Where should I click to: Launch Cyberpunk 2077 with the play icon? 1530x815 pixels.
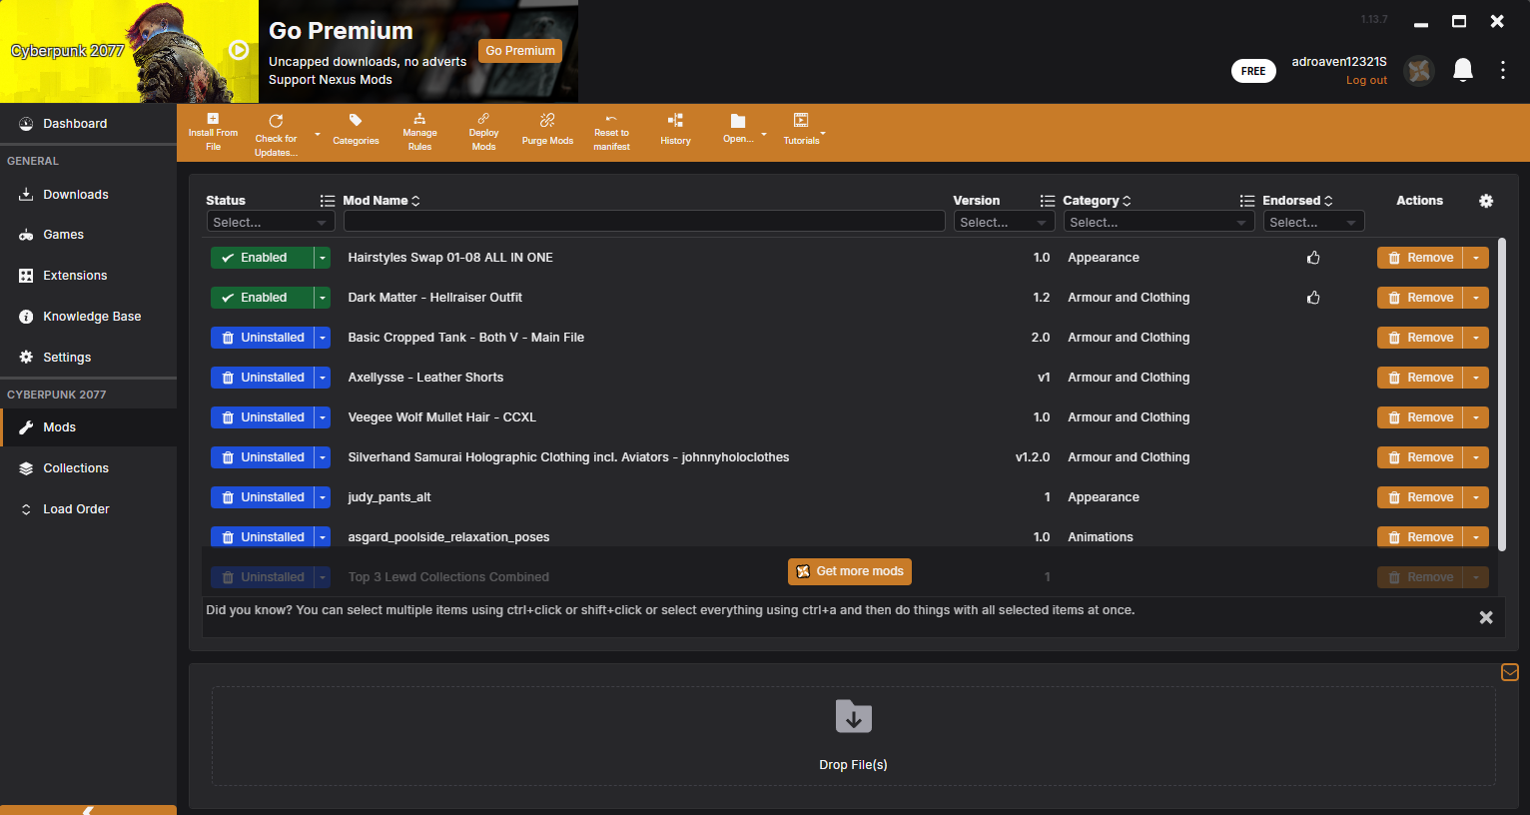pos(239,50)
